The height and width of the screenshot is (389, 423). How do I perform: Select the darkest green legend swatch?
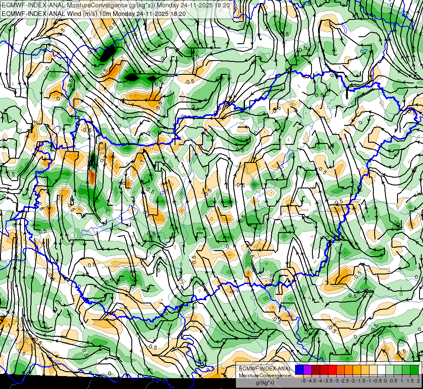tap(414, 370)
